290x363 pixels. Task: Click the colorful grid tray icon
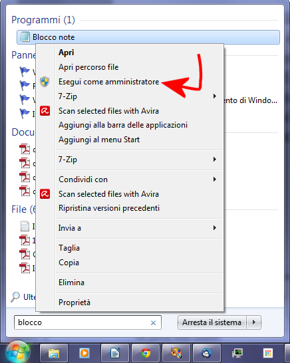[x=268, y=353]
